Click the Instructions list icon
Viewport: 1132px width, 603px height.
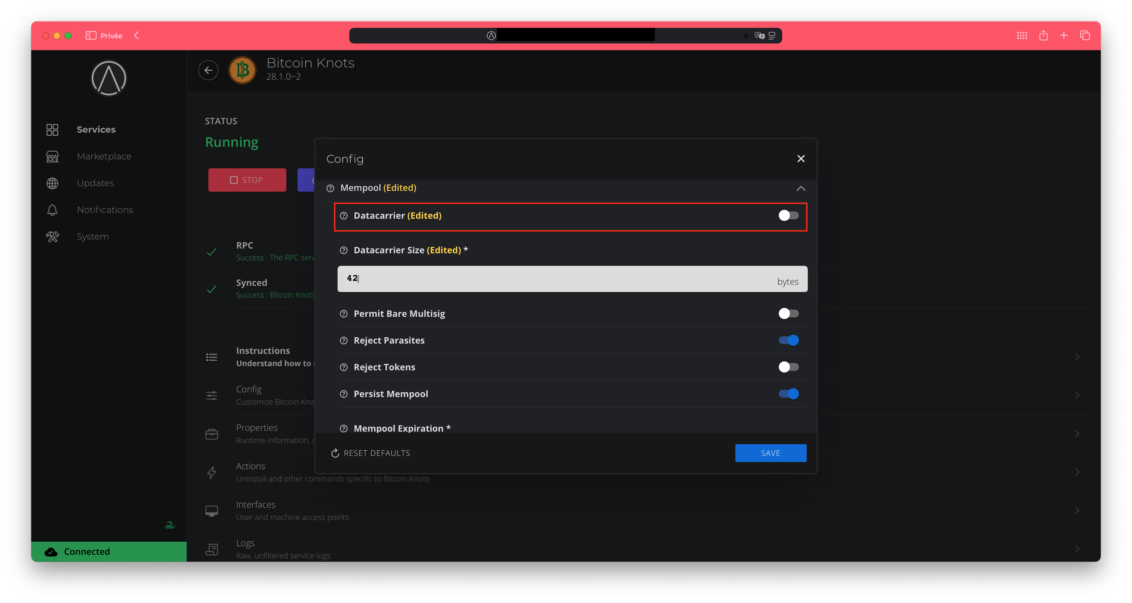pos(212,357)
